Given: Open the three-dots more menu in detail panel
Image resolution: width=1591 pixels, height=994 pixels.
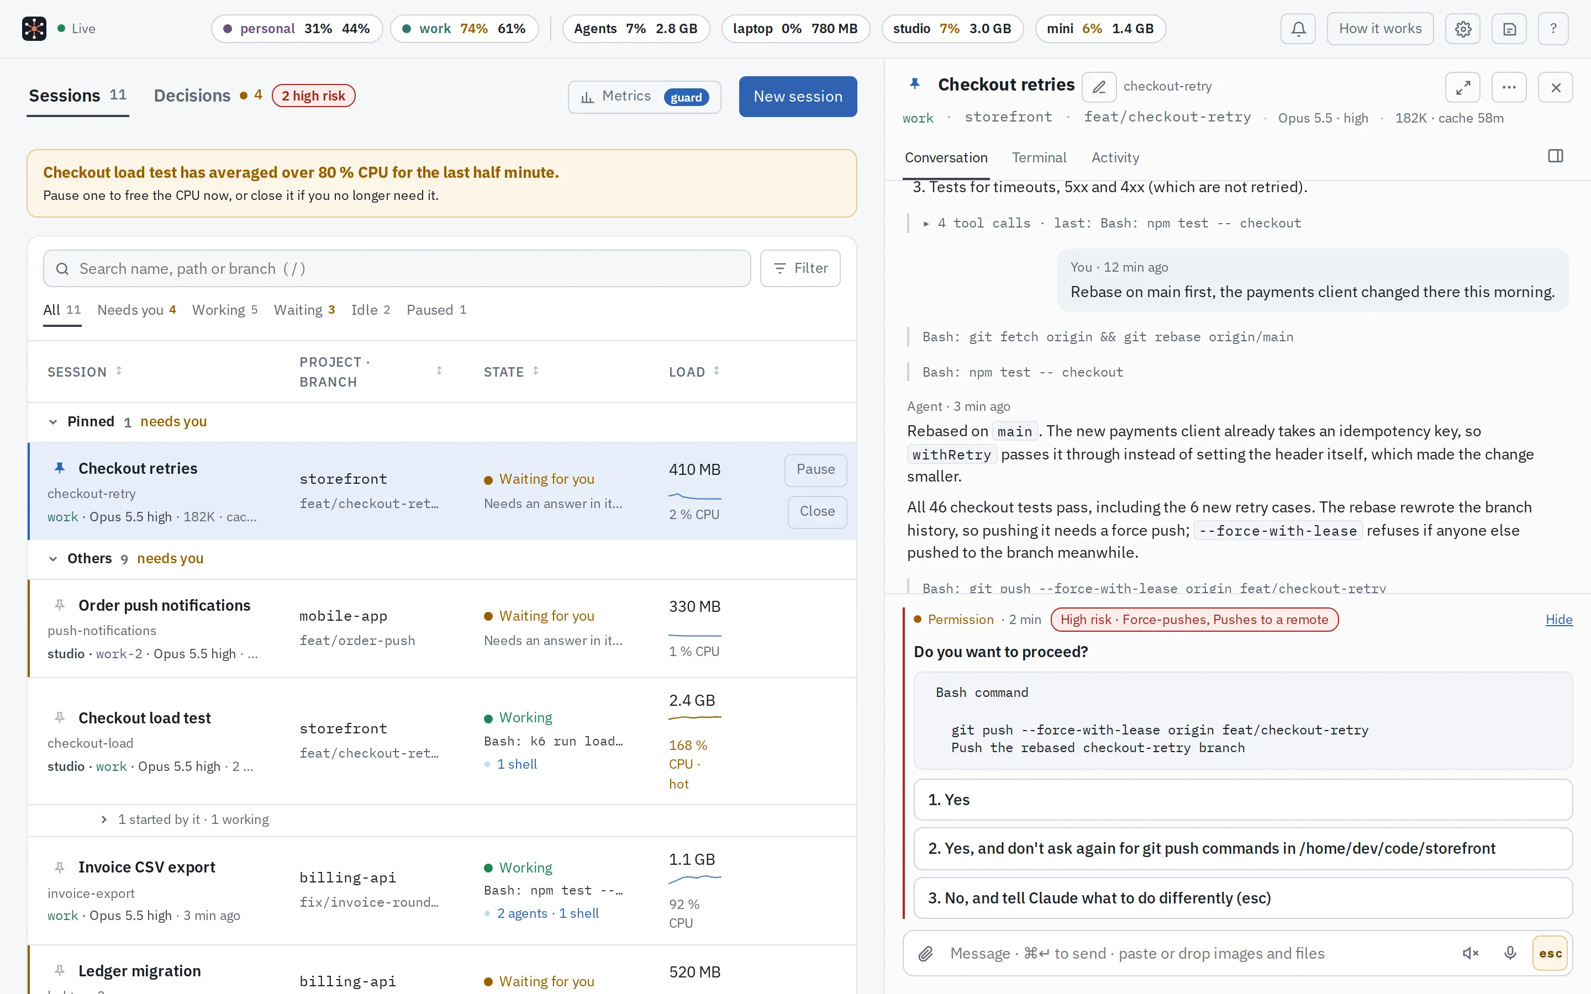Looking at the screenshot, I should (x=1509, y=87).
